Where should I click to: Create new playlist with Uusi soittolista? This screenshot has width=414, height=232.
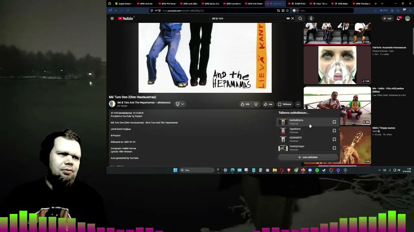(x=308, y=157)
